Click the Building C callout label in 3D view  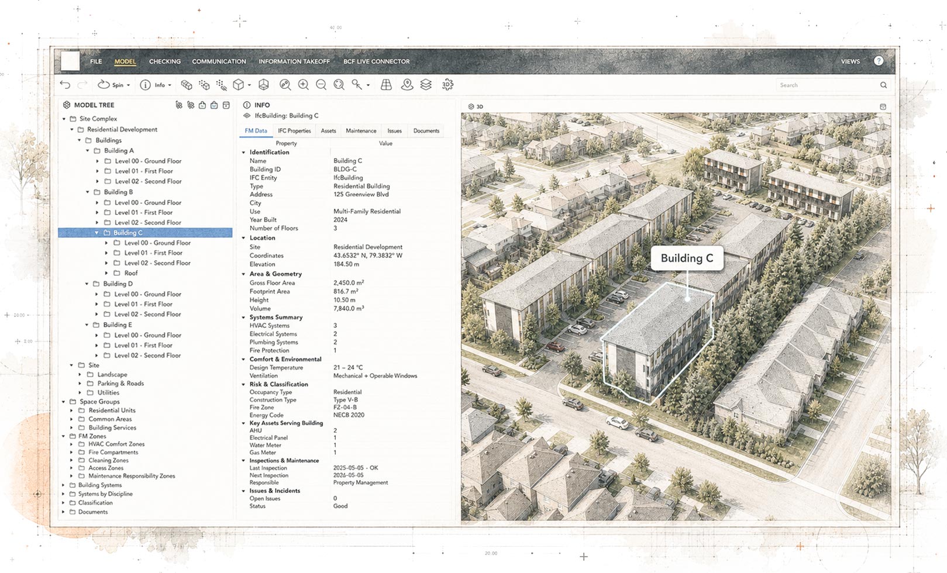[x=687, y=258]
